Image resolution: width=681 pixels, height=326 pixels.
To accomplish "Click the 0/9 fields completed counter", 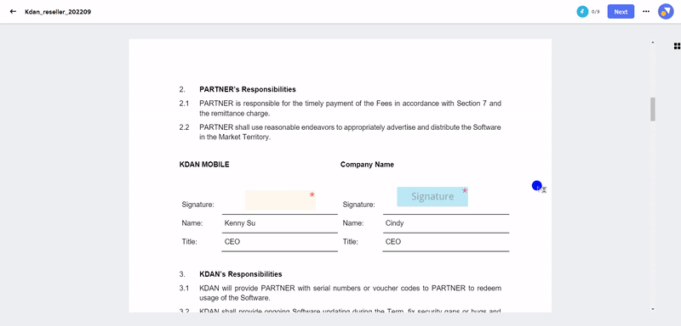I will tap(595, 12).
